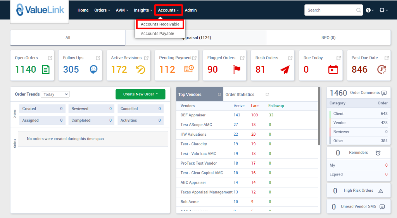Expand the Create New Order dropdown button
397x218 pixels.
(x=140, y=94)
